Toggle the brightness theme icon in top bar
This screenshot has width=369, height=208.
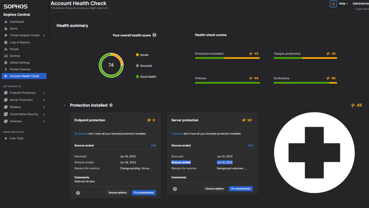coord(333,4)
